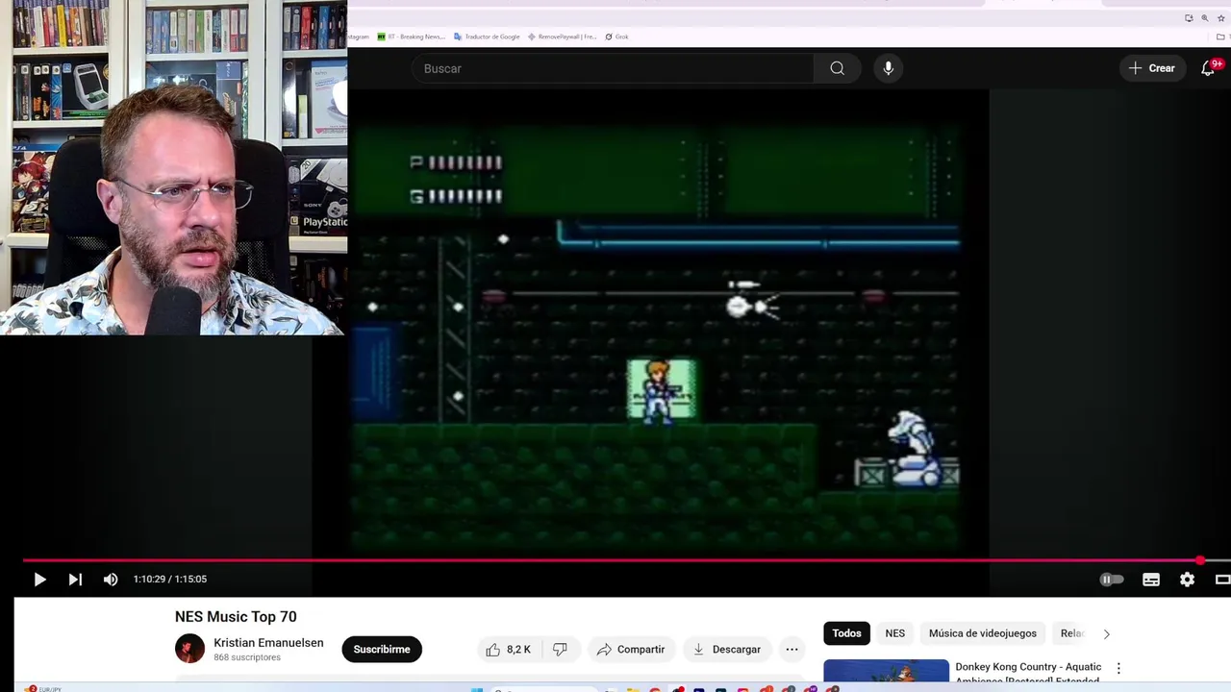Select the NES filter chip
Screen dimensions: 1231x692
point(895,633)
